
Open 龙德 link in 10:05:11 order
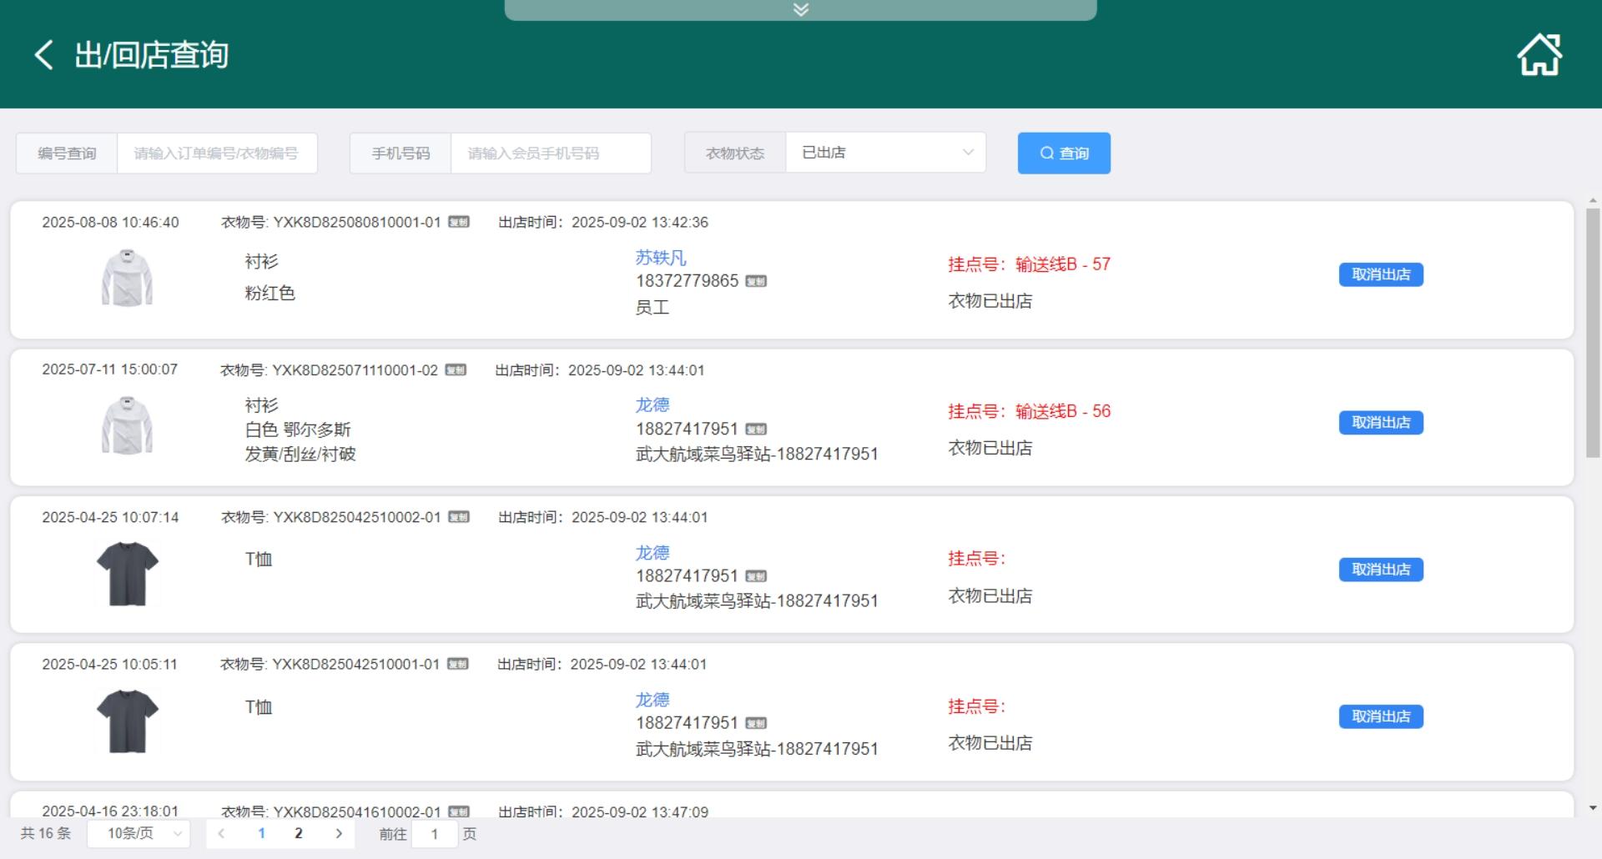coord(652,700)
